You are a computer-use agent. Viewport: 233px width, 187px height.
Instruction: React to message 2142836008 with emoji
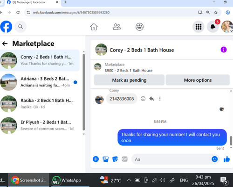(x=143, y=99)
